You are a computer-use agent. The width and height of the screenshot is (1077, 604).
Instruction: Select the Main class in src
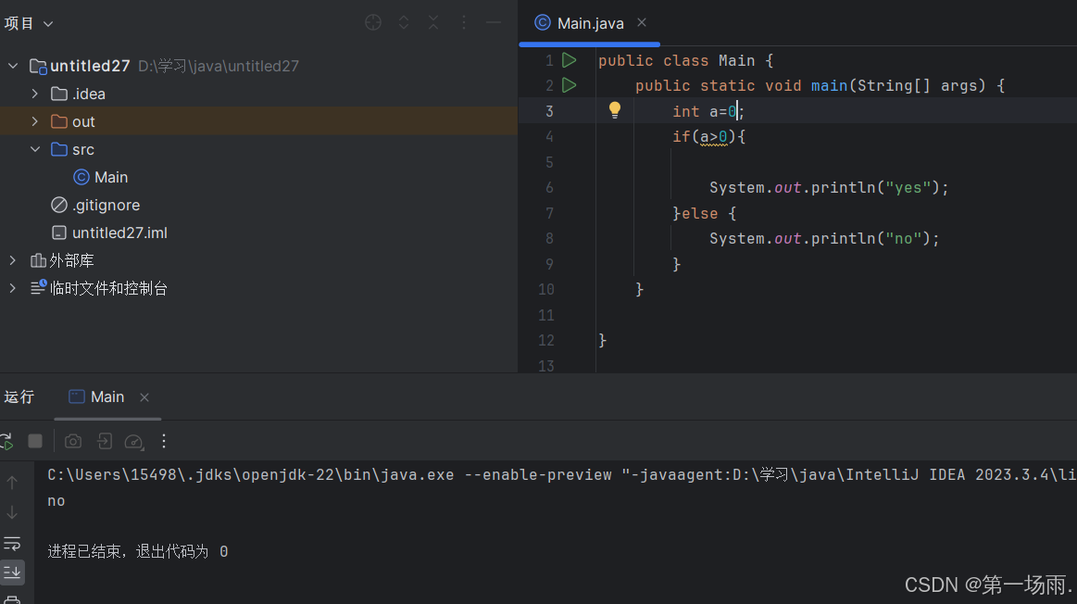(x=100, y=177)
